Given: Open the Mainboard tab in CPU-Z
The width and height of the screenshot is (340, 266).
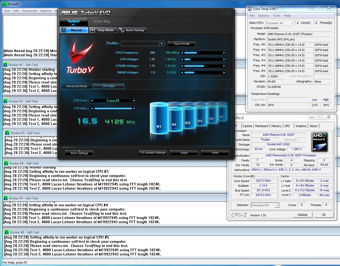Looking at the screenshot, I should 262,126.
